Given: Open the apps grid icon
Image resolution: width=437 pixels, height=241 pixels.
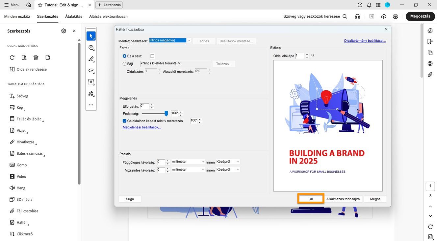Looking at the screenshot, I should [x=378, y=5].
